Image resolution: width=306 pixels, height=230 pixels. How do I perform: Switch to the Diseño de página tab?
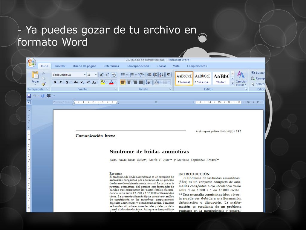point(85,66)
